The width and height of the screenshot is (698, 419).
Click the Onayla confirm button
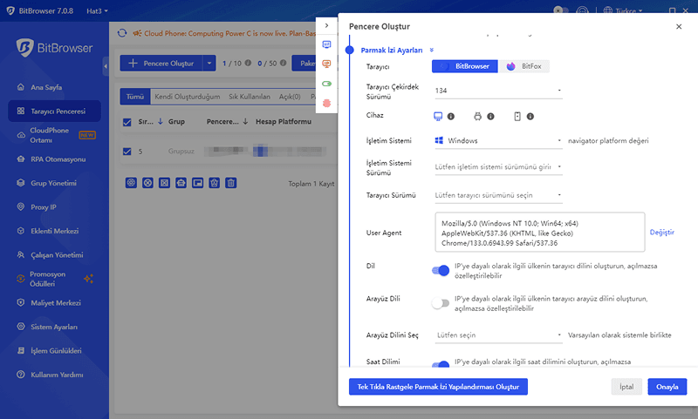667,386
